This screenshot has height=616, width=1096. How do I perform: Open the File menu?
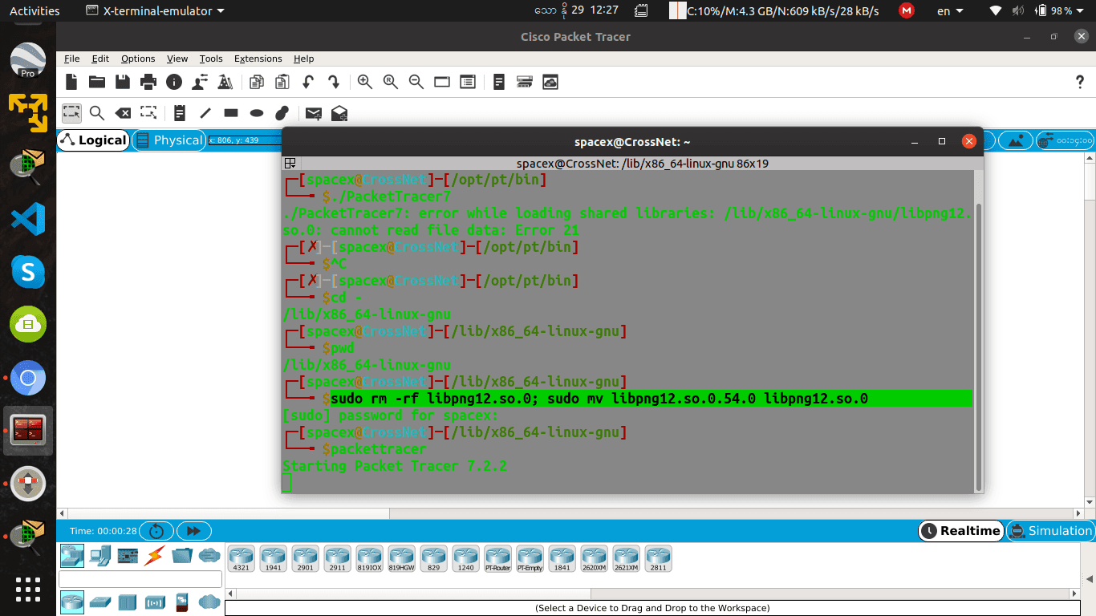(71, 59)
